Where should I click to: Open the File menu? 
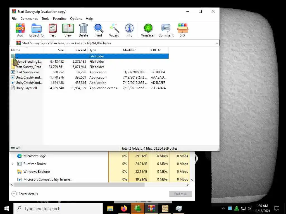pyautogui.click(x=14, y=19)
